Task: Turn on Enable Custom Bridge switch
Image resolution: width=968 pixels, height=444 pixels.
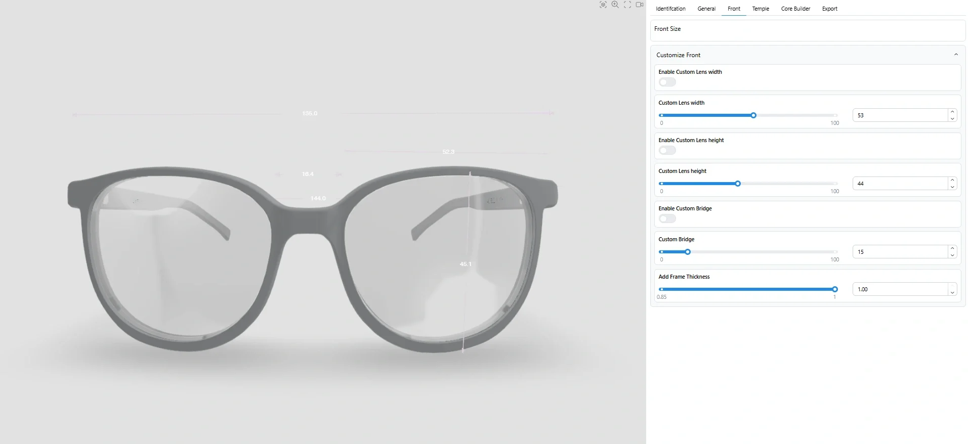Action: pyautogui.click(x=667, y=218)
